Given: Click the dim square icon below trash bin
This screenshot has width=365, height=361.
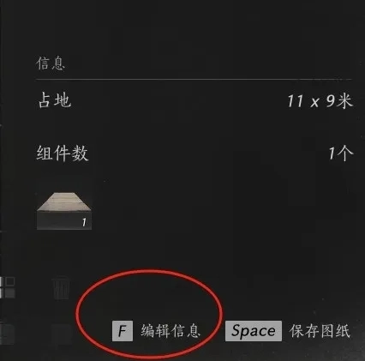Looking at the screenshot, I should [62, 334].
